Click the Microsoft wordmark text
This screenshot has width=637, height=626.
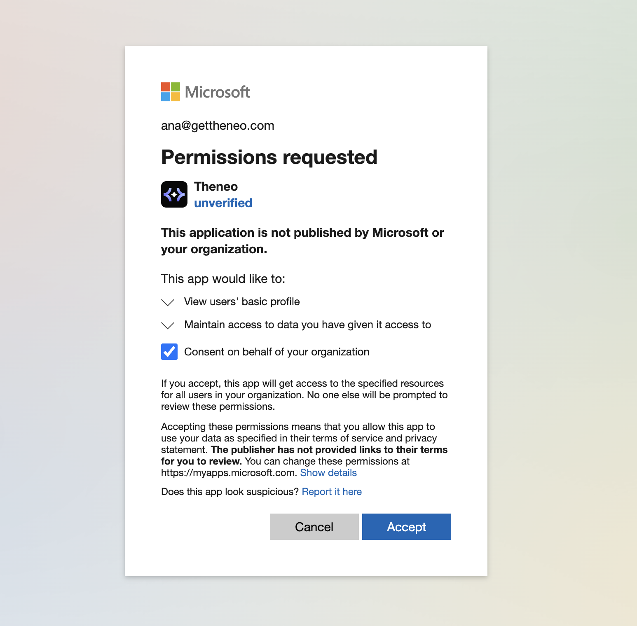point(218,92)
